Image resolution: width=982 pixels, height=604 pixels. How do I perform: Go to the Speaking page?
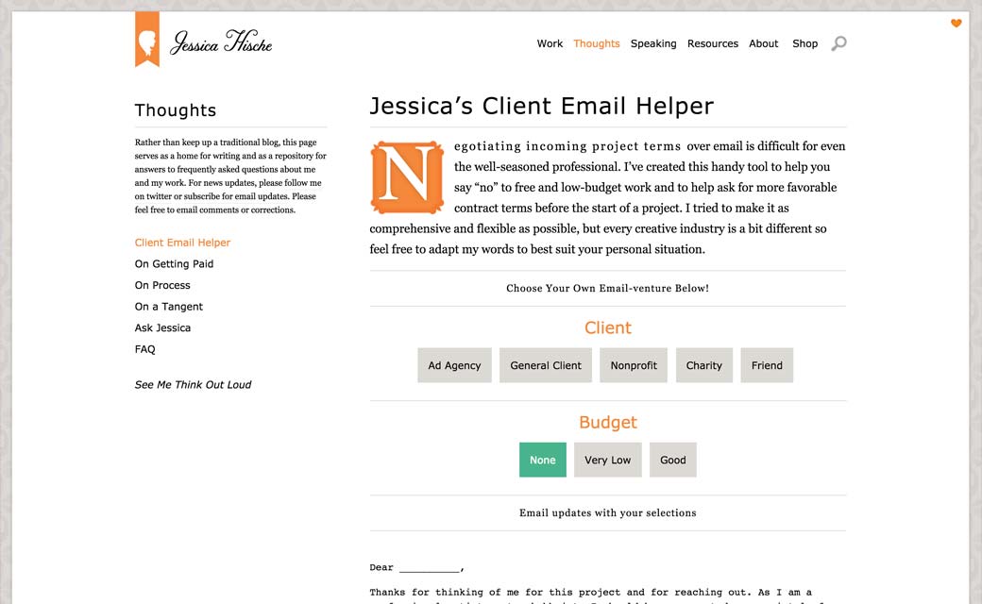click(653, 43)
